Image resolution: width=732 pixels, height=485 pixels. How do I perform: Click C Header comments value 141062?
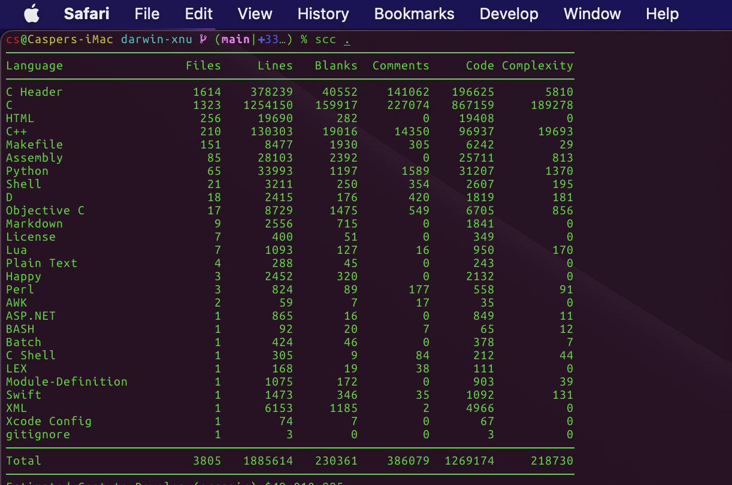pyautogui.click(x=408, y=92)
